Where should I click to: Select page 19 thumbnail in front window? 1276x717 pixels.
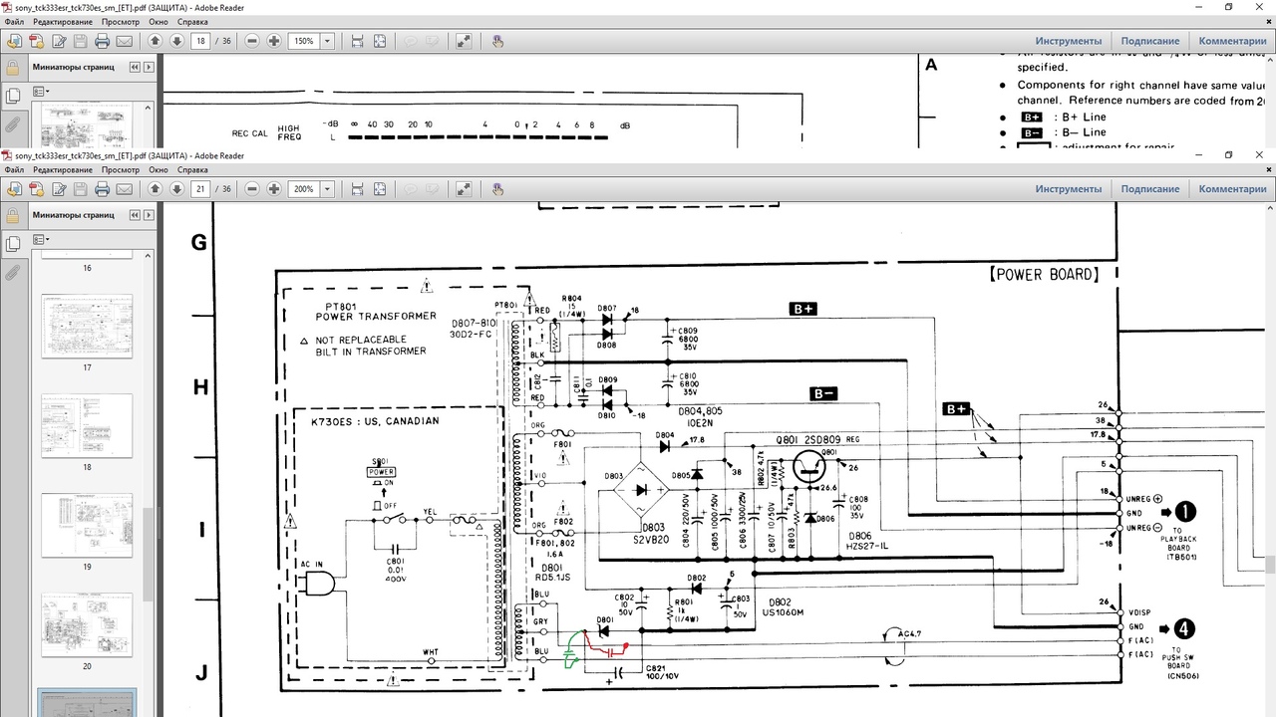click(87, 526)
